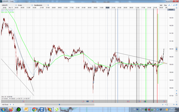Click the reset chart view icon

click(176, 105)
